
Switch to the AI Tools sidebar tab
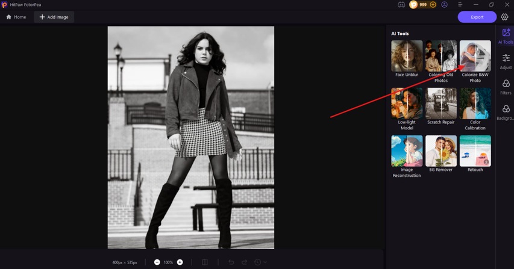tap(506, 36)
